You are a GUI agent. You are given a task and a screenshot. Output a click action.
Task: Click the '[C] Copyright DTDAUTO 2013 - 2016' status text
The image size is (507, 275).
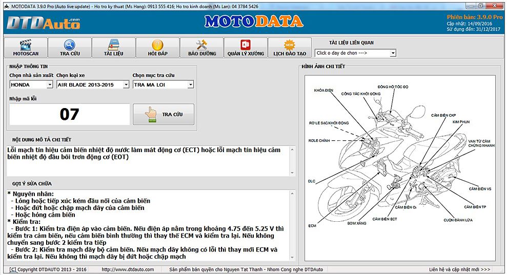pyautogui.click(x=48, y=269)
